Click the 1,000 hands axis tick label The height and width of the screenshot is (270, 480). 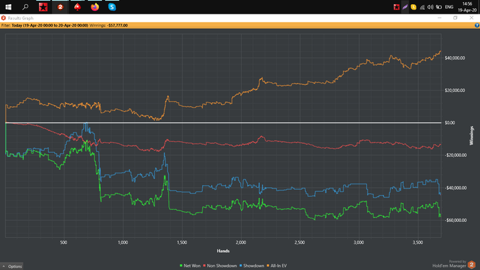click(123, 243)
